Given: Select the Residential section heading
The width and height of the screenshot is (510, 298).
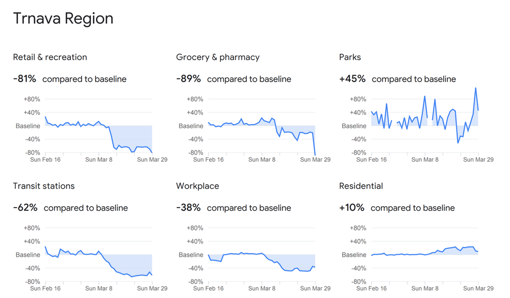Looking at the screenshot, I should coord(361,186).
